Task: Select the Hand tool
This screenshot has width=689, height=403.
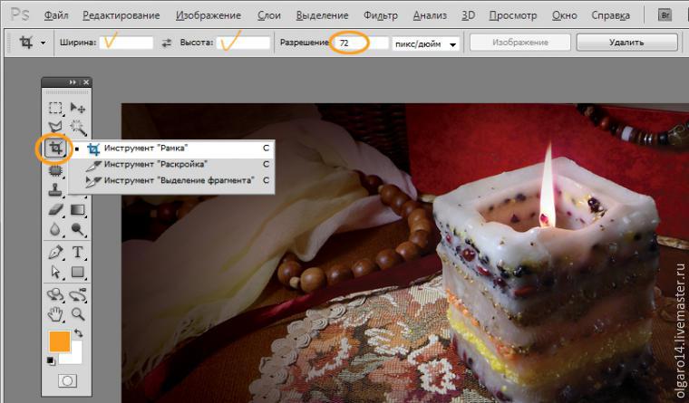Action: point(55,314)
